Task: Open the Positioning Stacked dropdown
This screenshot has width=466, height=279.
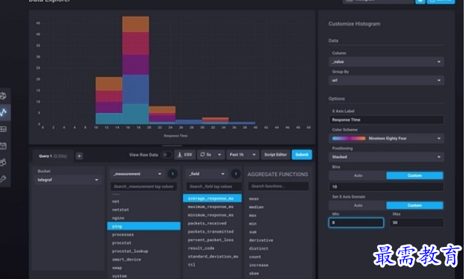Action: coord(386,157)
